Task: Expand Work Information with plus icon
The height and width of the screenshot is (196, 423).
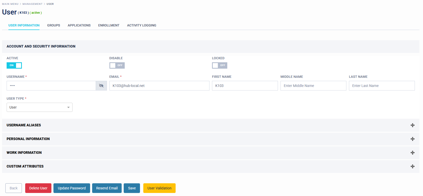Action: coord(412,153)
